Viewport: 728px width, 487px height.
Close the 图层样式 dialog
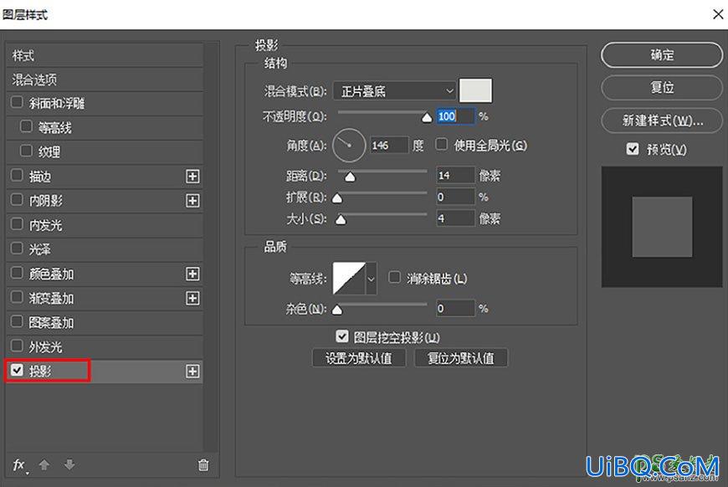(x=718, y=14)
